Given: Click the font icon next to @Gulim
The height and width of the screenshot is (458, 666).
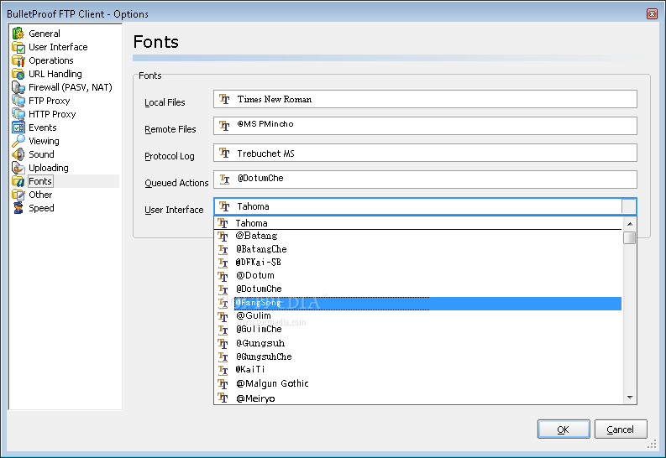Looking at the screenshot, I should click(223, 316).
